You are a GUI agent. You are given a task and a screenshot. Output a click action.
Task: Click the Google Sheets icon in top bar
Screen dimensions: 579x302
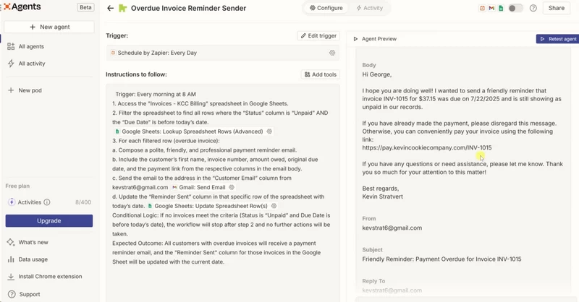tap(501, 8)
